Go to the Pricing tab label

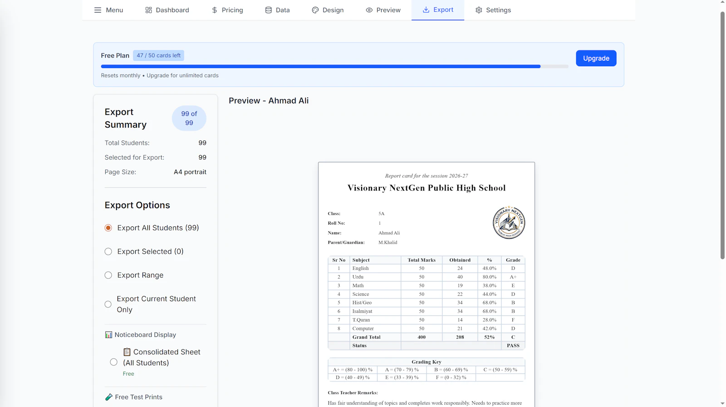pos(232,10)
